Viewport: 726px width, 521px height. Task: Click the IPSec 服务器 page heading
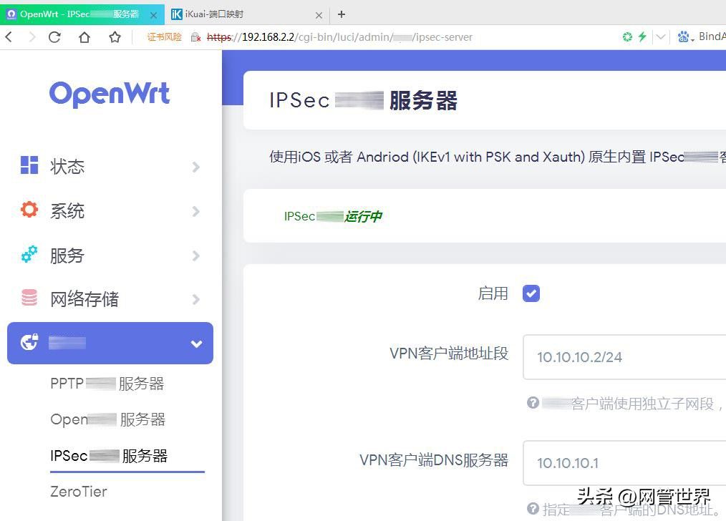[364, 100]
